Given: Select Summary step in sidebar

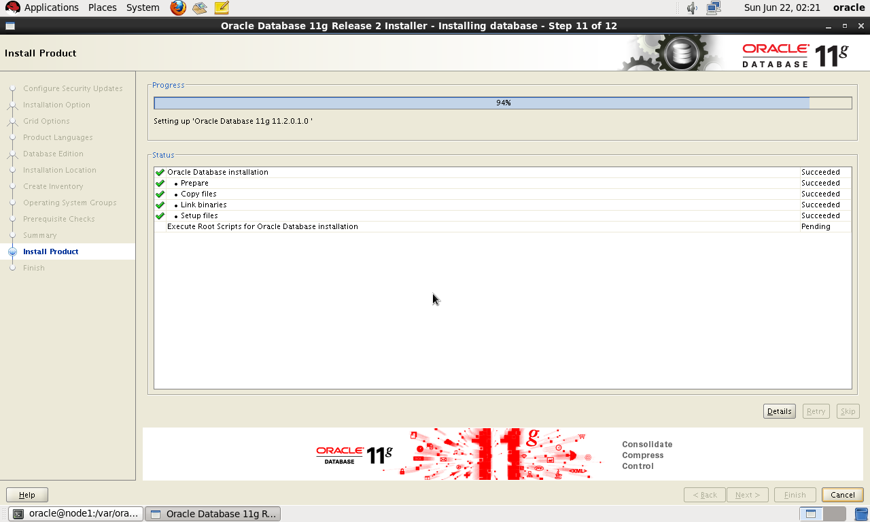Looking at the screenshot, I should pos(40,235).
